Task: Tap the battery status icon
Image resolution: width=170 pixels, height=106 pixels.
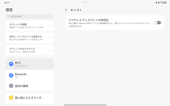Action: [x=165, y=3]
